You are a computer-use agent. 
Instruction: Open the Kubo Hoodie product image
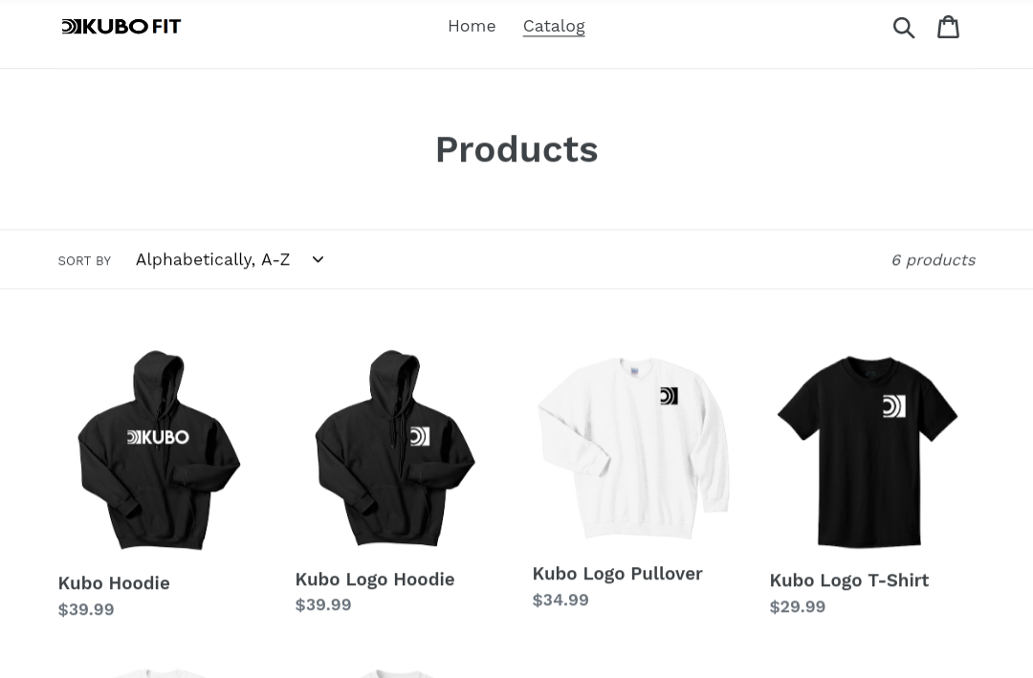[159, 449]
